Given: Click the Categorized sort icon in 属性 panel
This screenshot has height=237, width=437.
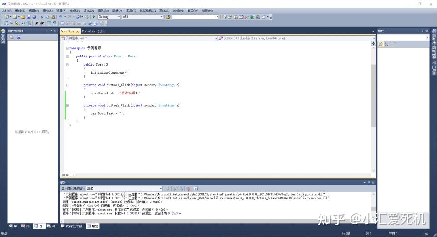Looking at the screenshot, I should [x=381, y=44].
